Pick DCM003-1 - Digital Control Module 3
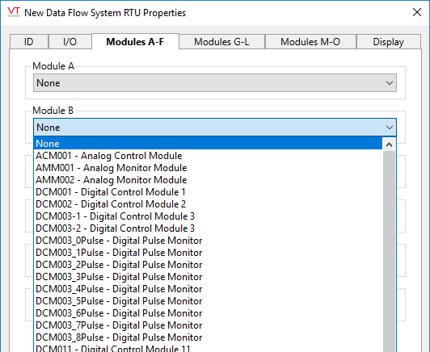This screenshot has height=352, width=430. click(x=208, y=216)
